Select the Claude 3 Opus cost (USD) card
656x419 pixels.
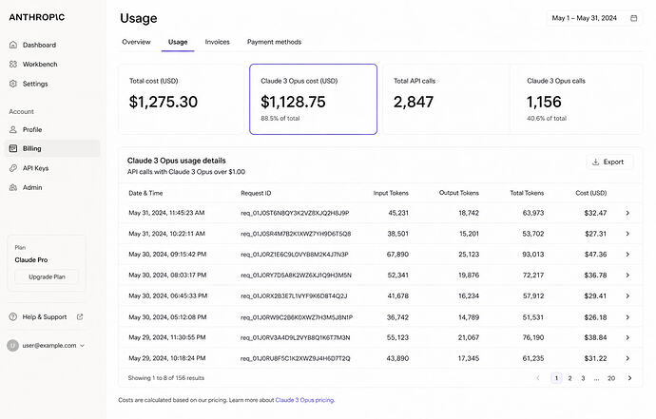pyautogui.click(x=313, y=99)
